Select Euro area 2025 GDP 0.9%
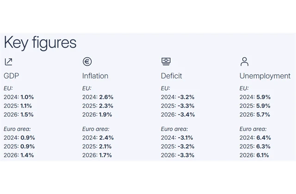Screen dimensions: 296x194 (28, 146)
